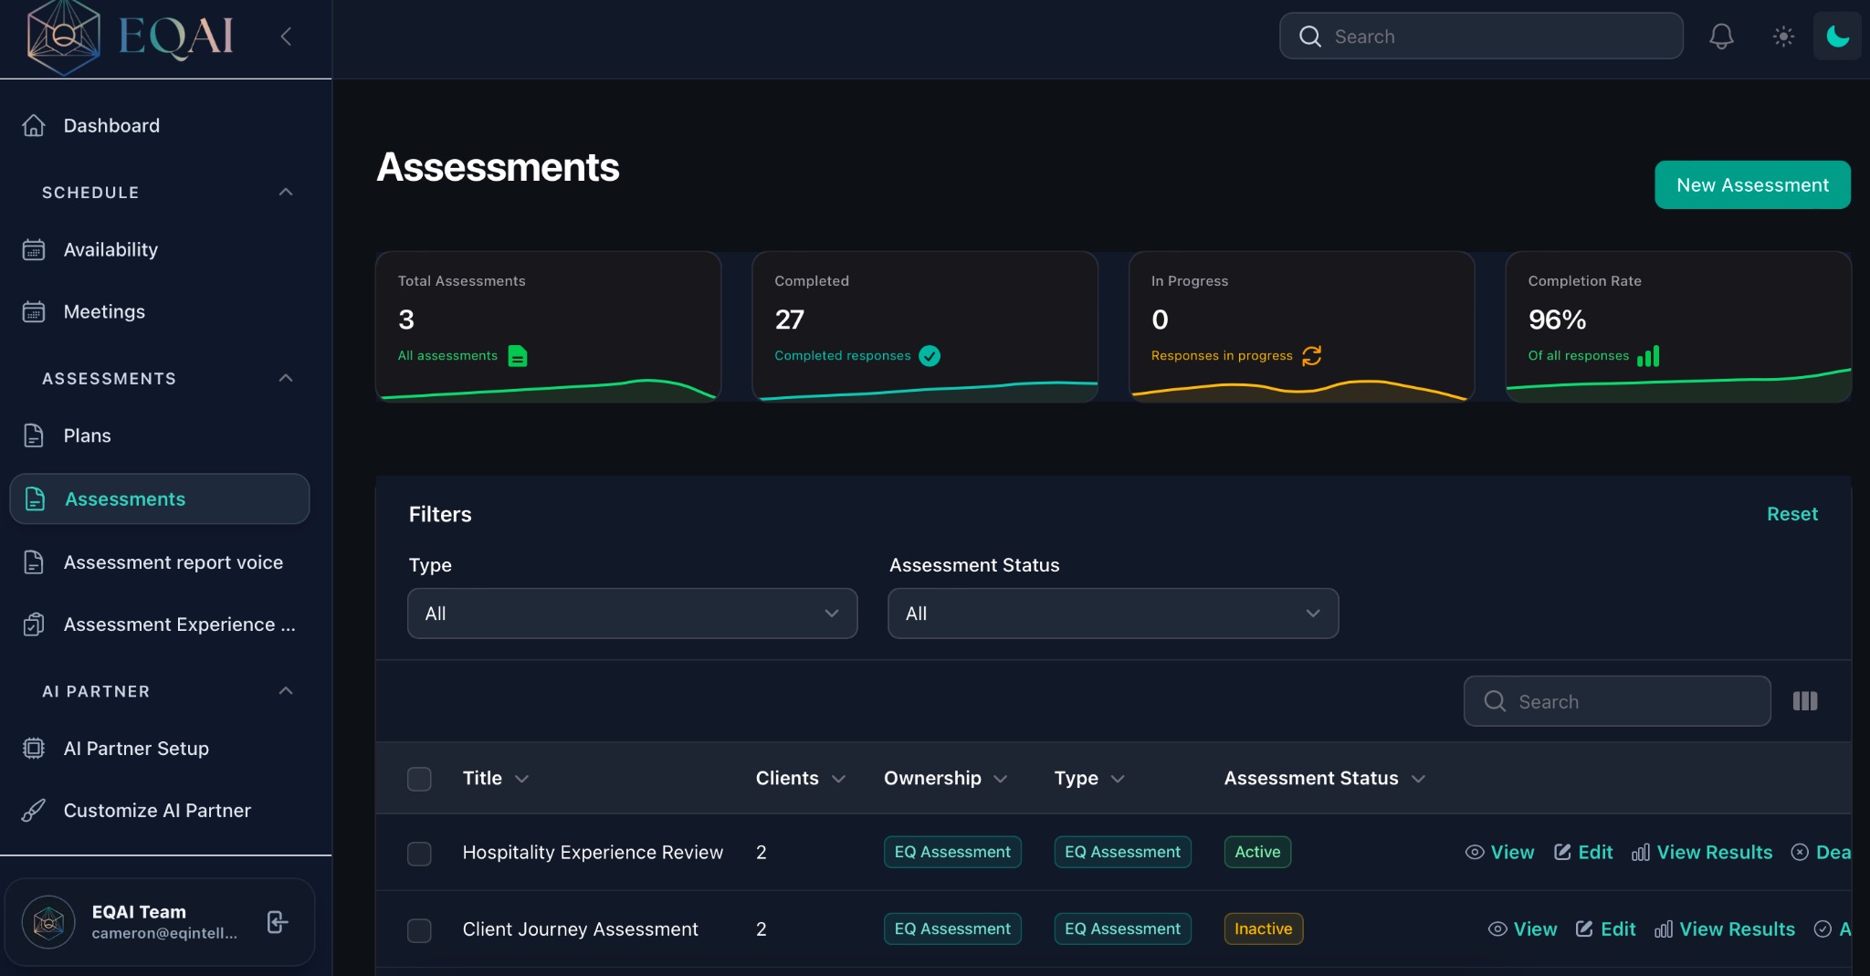This screenshot has width=1870, height=976.
Task: Click the New Assessment button
Action: coord(1752,184)
